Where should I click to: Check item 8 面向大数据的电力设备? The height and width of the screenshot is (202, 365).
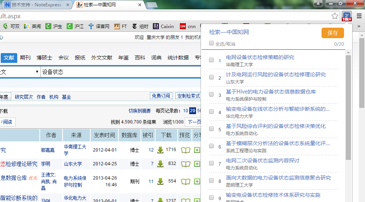[211, 180]
